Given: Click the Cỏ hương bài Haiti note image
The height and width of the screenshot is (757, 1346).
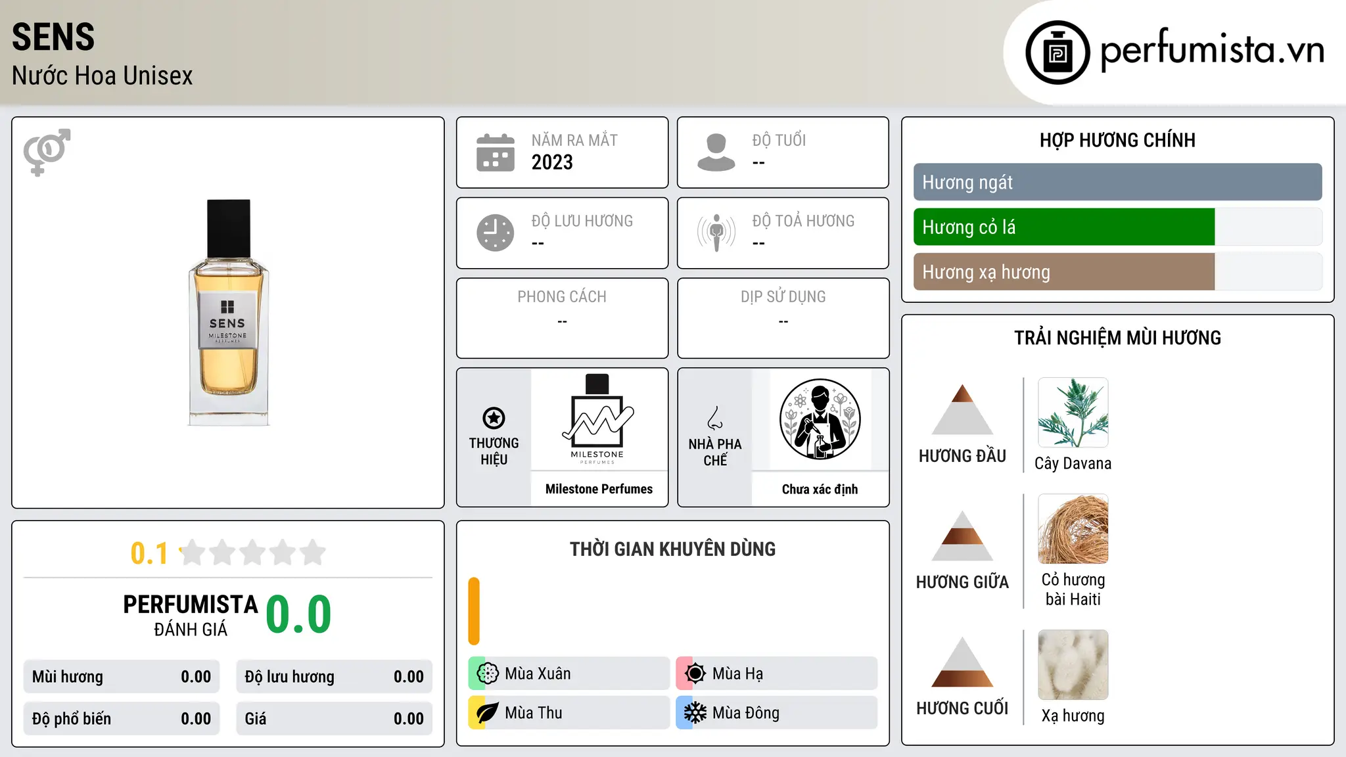Looking at the screenshot, I should pyautogui.click(x=1073, y=529).
